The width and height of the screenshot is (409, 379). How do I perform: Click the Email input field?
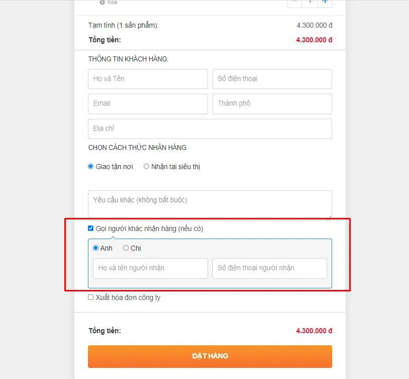click(x=148, y=104)
